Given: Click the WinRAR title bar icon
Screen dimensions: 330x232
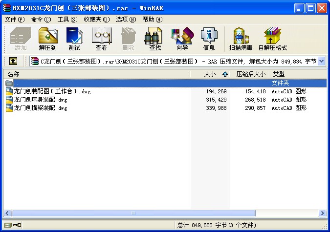Looking at the screenshot, I should pos(7,8).
